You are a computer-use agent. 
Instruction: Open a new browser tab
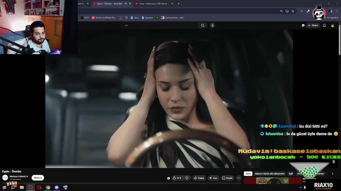178,4
